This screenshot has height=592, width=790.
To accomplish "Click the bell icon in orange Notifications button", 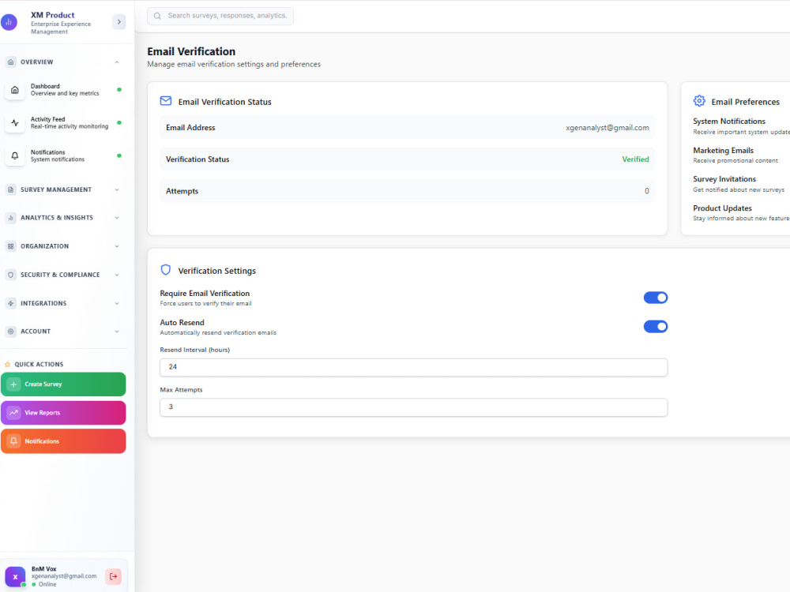I will tap(13, 441).
